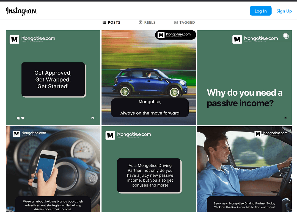This screenshot has width=297, height=212.
Task: Click the bookmark icon on Get Approved post
Action: click(x=93, y=118)
